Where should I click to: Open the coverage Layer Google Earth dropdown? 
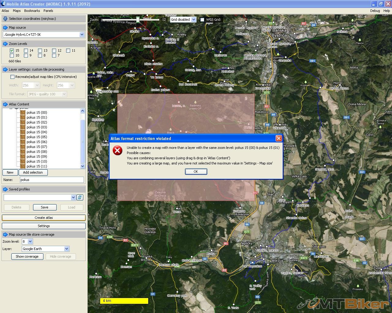tap(67, 249)
